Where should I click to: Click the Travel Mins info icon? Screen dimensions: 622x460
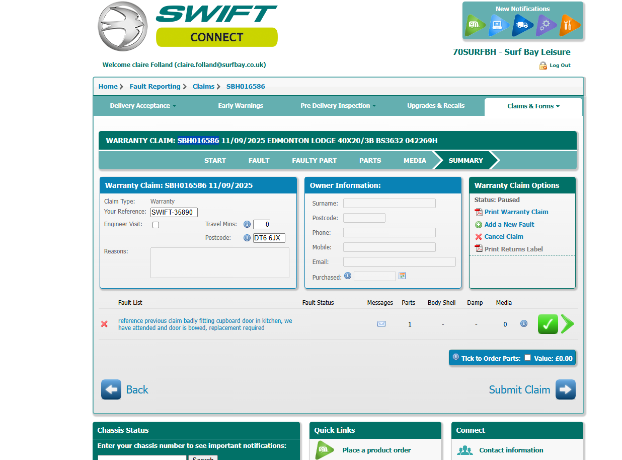(247, 225)
